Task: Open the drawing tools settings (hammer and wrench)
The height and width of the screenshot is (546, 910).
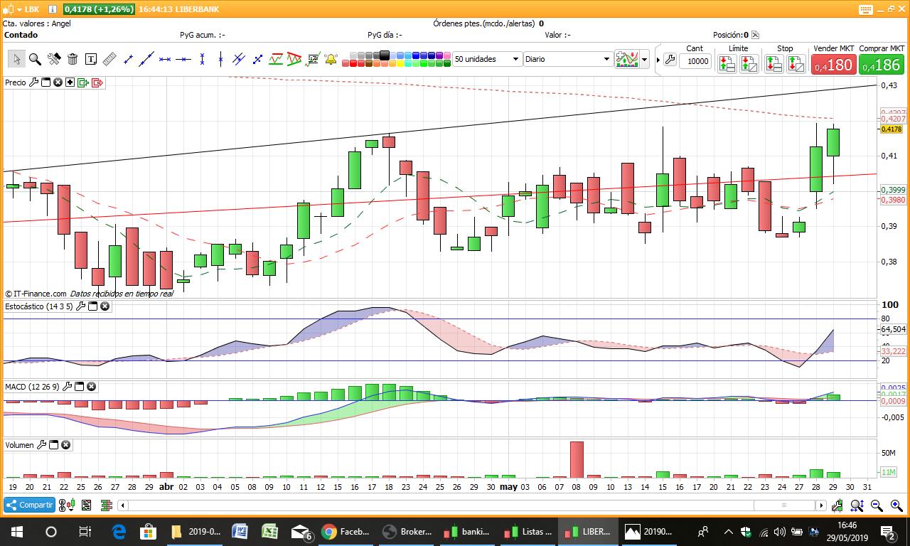Action: (53, 59)
